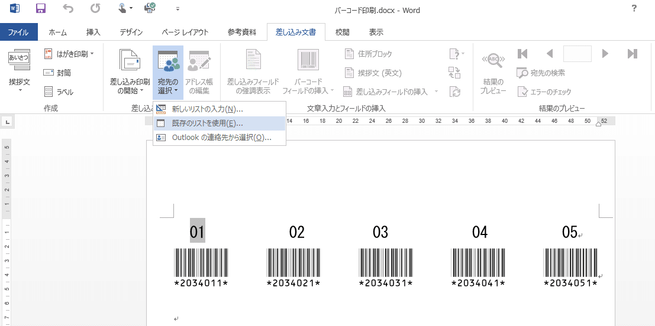Switch to the 校閲 tab
655x326 pixels.
coord(343,32)
